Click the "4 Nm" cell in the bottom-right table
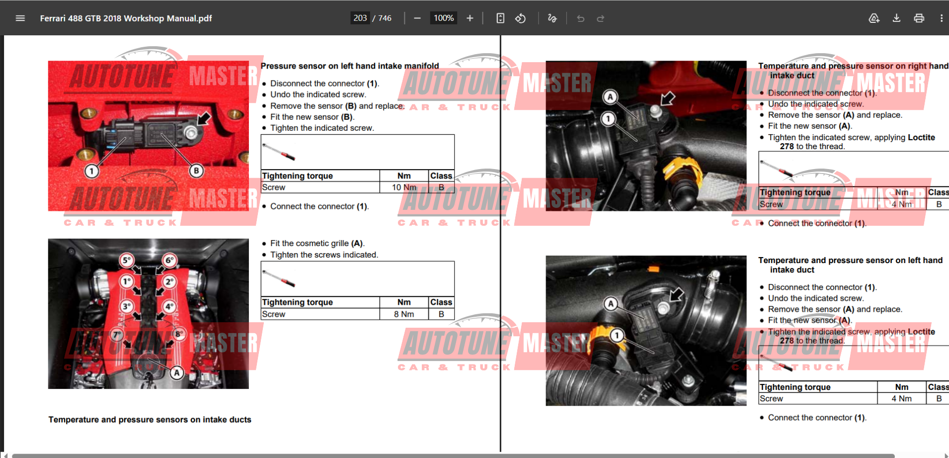The image size is (949, 458). pos(901,399)
